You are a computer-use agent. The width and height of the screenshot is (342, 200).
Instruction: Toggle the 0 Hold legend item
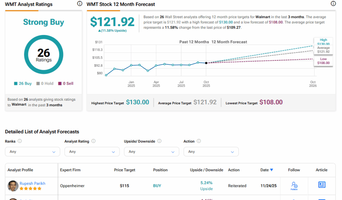(45, 84)
